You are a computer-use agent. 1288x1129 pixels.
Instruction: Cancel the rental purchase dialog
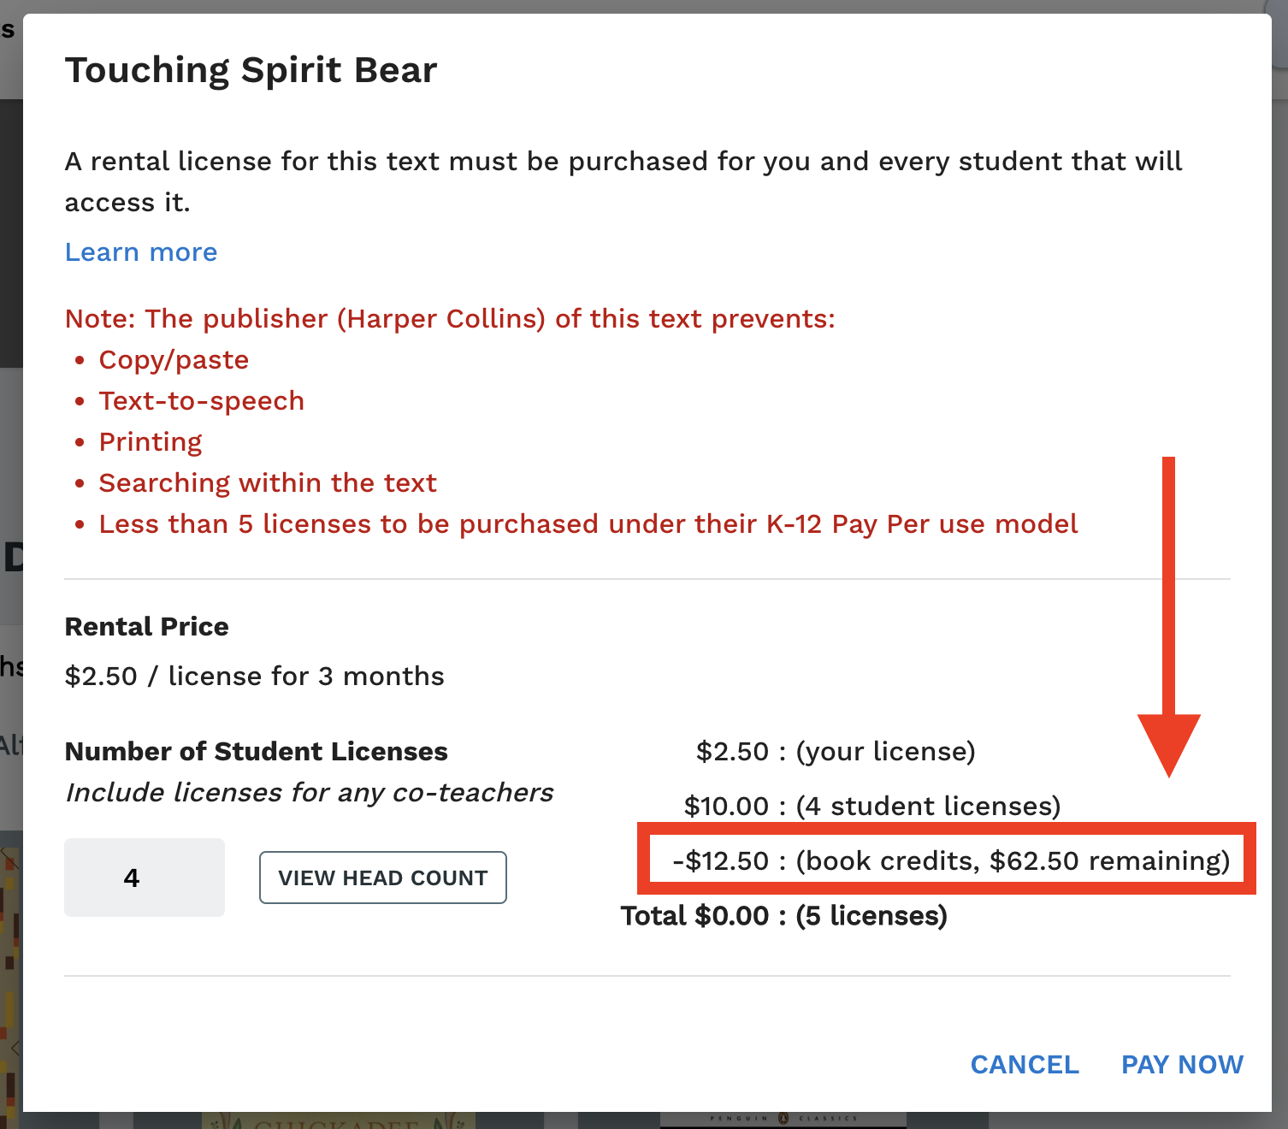click(x=1024, y=1064)
